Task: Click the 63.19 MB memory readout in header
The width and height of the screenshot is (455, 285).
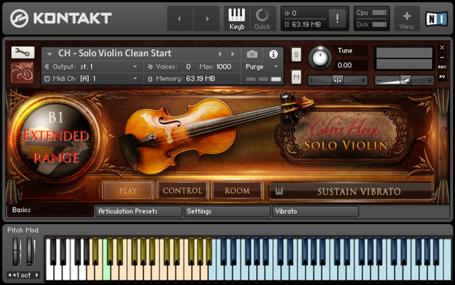Action: pyautogui.click(x=306, y=25)
